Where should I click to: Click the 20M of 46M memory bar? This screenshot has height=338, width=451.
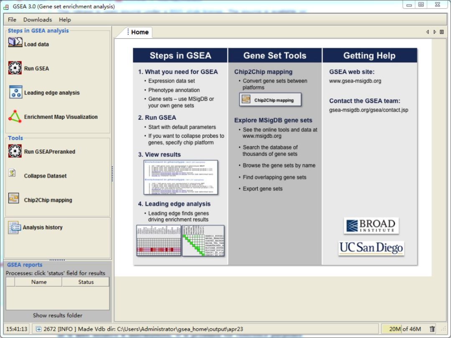(405, 329)
